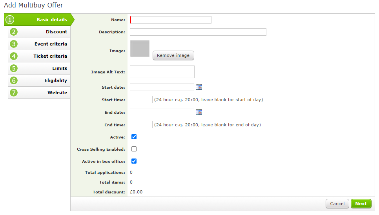The width and height of the screenshot is (379, 215).
Task: Open the Eligibility step
Action: pyautogui.click(x=39, y=80)
